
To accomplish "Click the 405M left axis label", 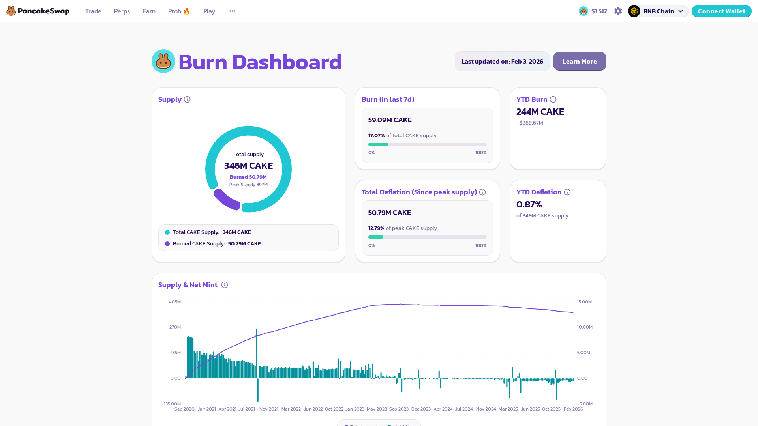I will [x=175, y=302].
